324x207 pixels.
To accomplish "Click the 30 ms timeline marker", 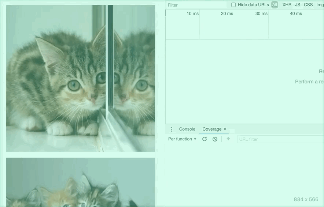I will tap(261, 14).
